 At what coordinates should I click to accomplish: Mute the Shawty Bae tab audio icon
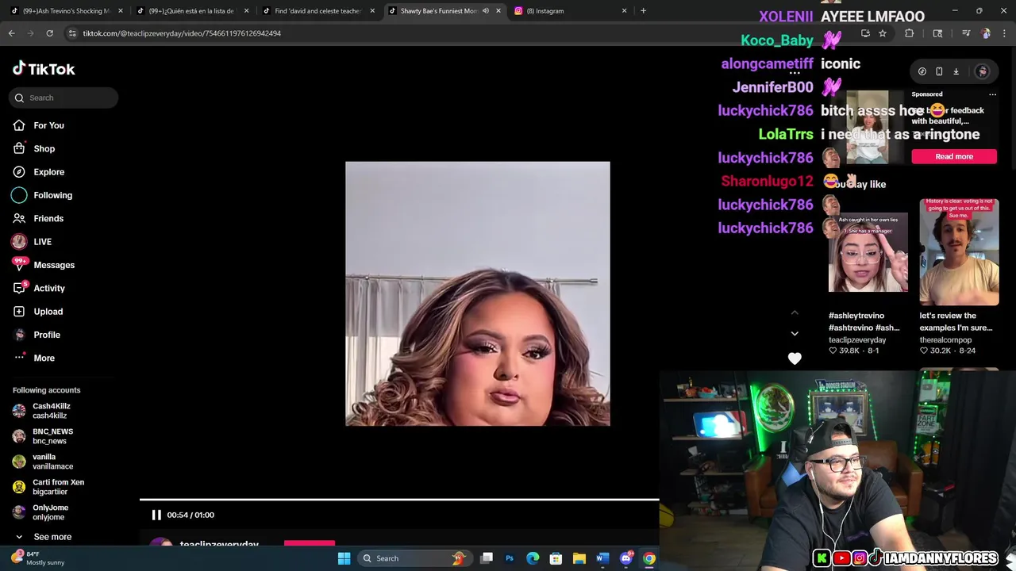tap(485, 11)
